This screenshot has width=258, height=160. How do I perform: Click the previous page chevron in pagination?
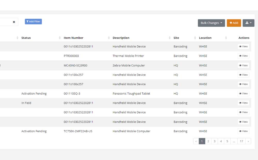pyautogui.click(x=196, y=141)
